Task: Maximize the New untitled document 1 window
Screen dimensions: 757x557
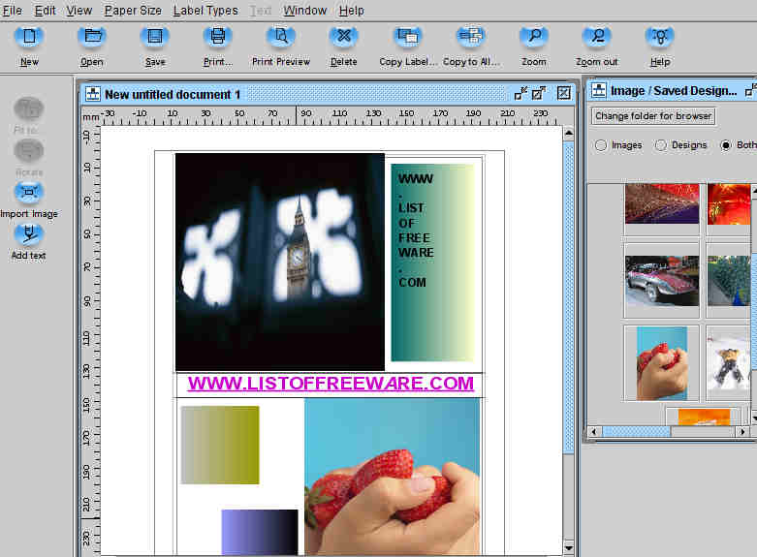Action: (x=538, y=93)
